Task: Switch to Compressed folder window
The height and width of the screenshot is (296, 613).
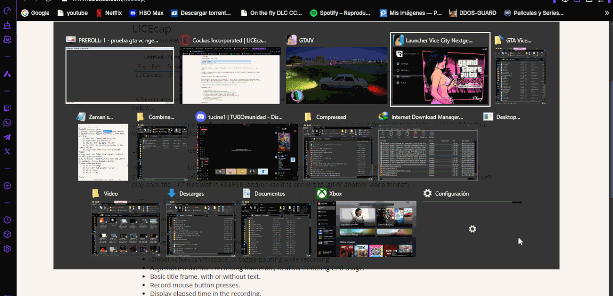Action: pos(338,147)
